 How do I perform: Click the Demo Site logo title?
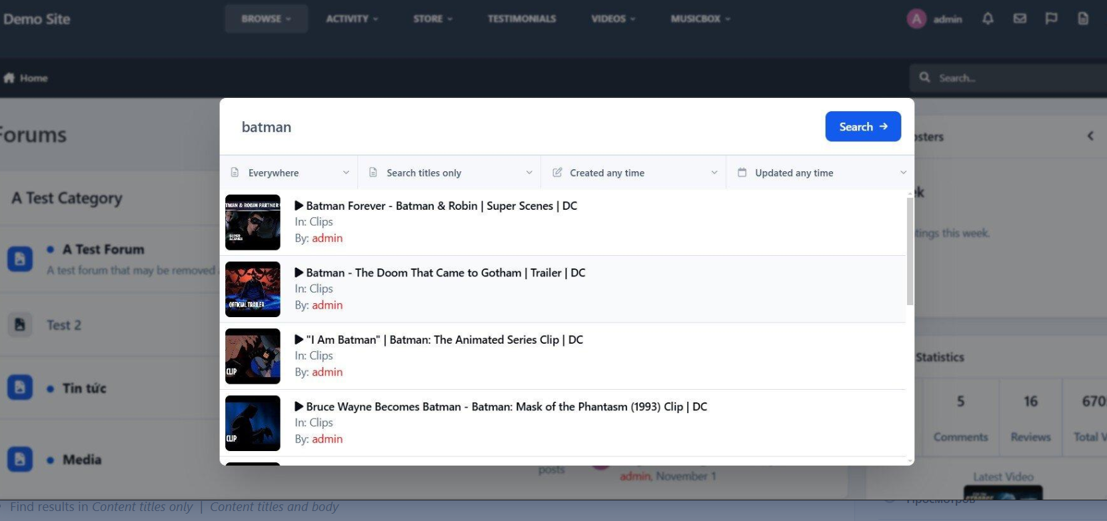point(37,19)
